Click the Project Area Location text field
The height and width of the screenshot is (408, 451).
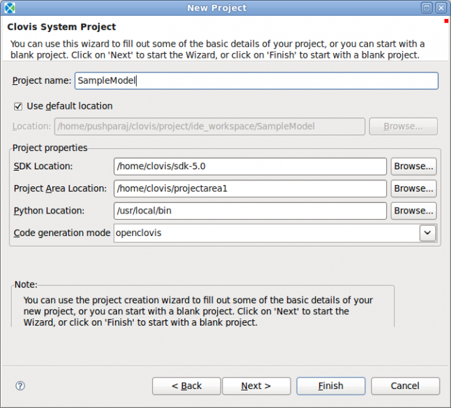pyautogui.click(x=250, y=188)
